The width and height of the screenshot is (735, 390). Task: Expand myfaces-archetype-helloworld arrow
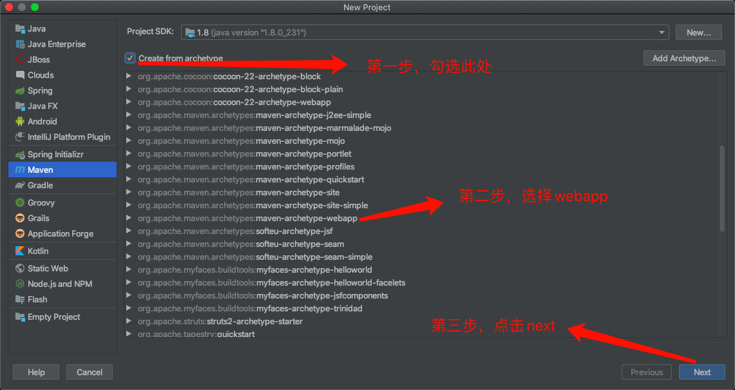[x=129, y=269]
